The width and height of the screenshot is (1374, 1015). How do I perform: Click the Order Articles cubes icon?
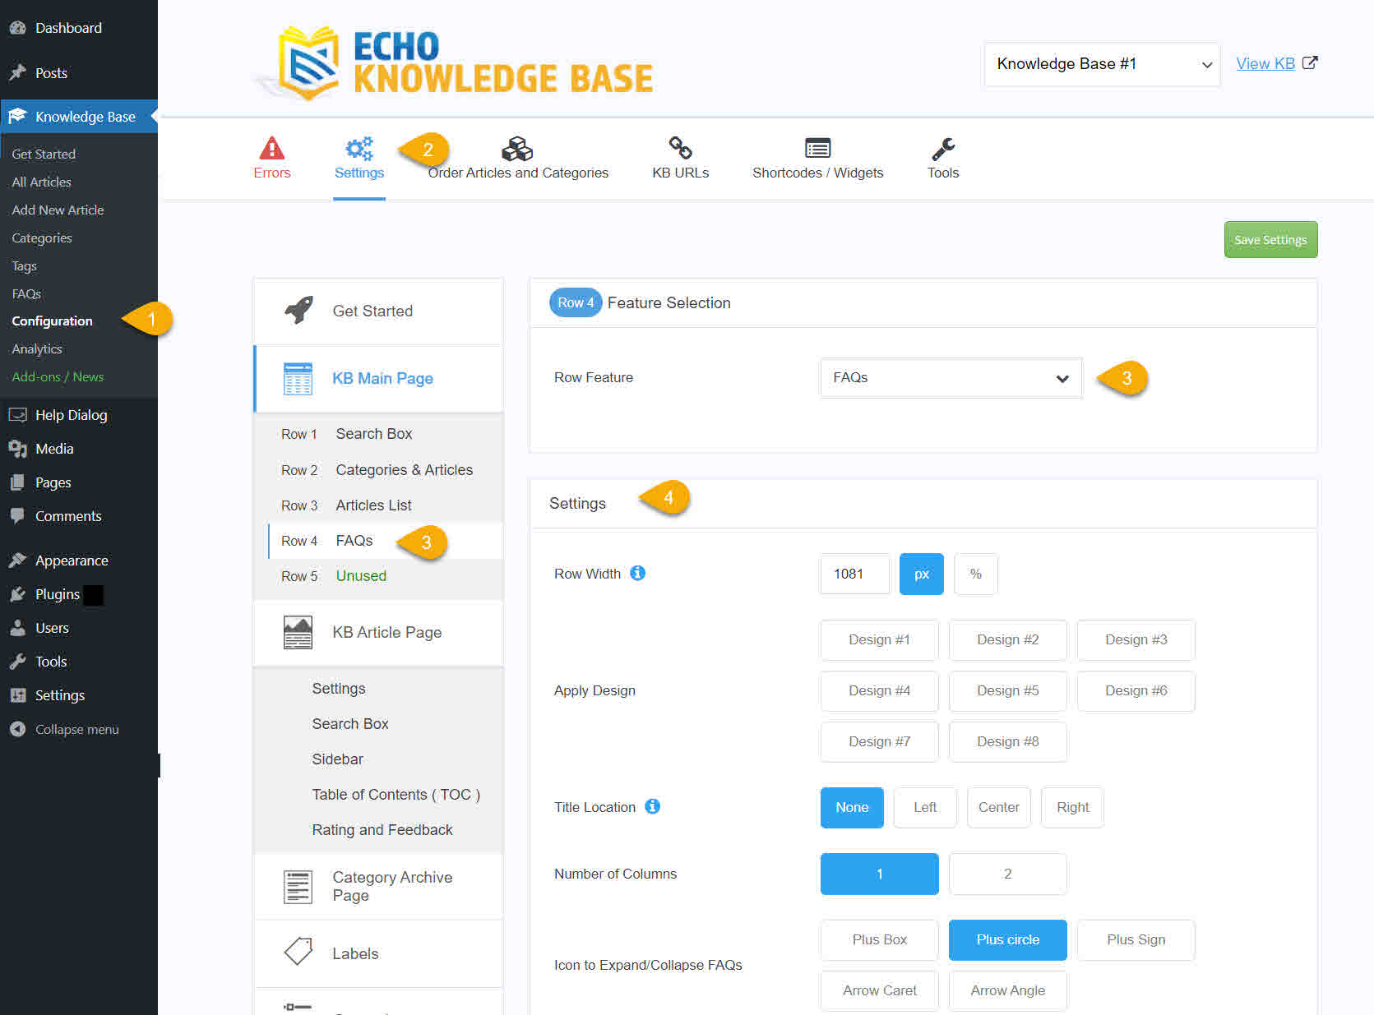517,149
